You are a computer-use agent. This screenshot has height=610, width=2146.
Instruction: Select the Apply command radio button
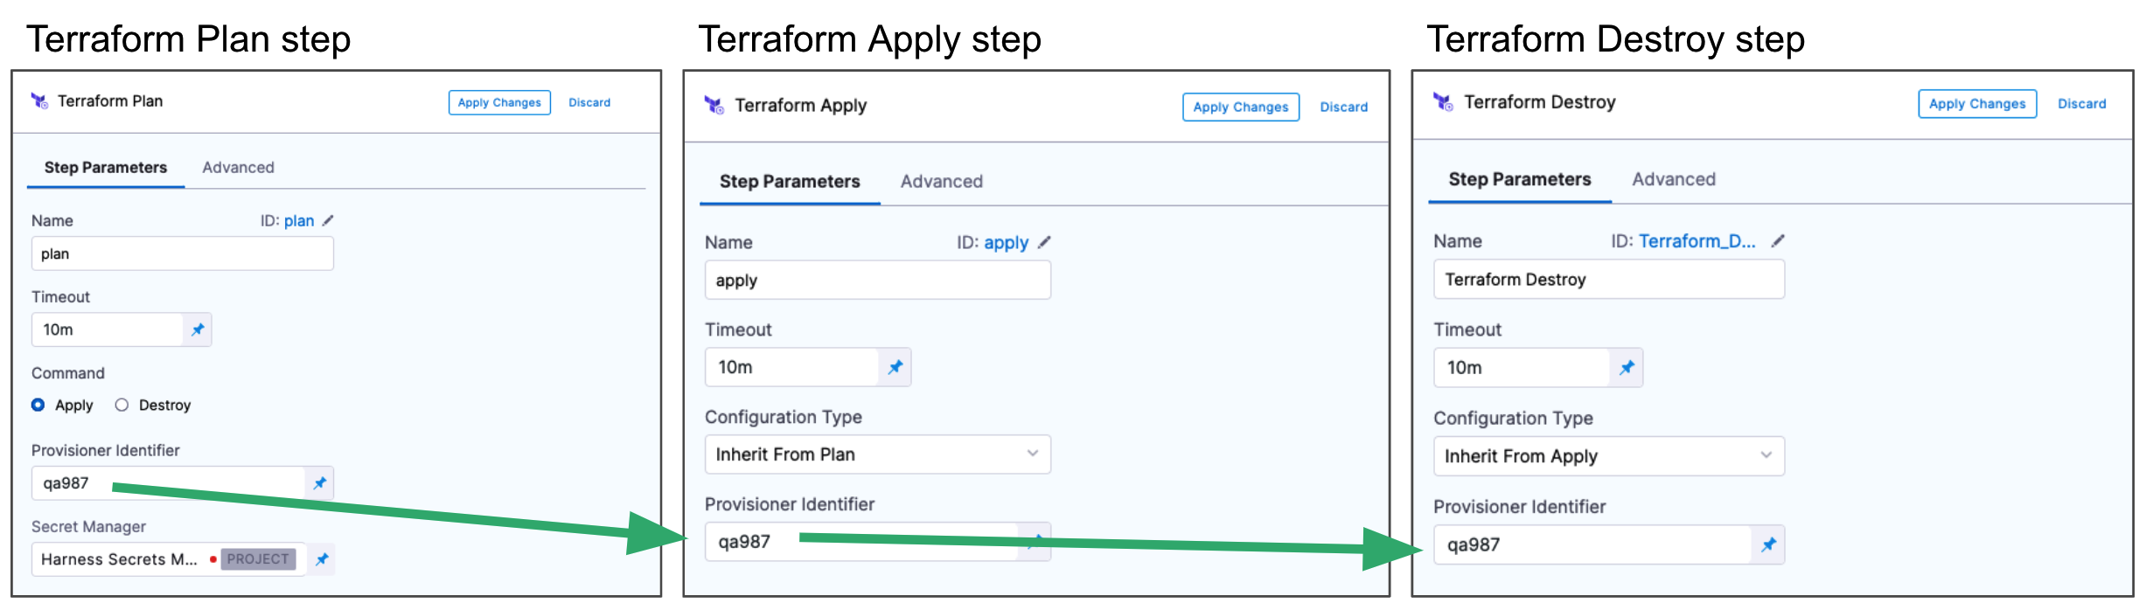[38, 405]
